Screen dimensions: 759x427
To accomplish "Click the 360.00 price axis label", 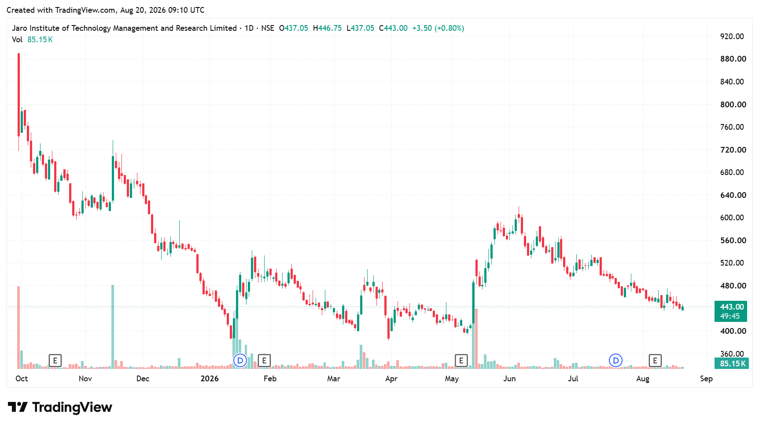I will pos(732,354).
